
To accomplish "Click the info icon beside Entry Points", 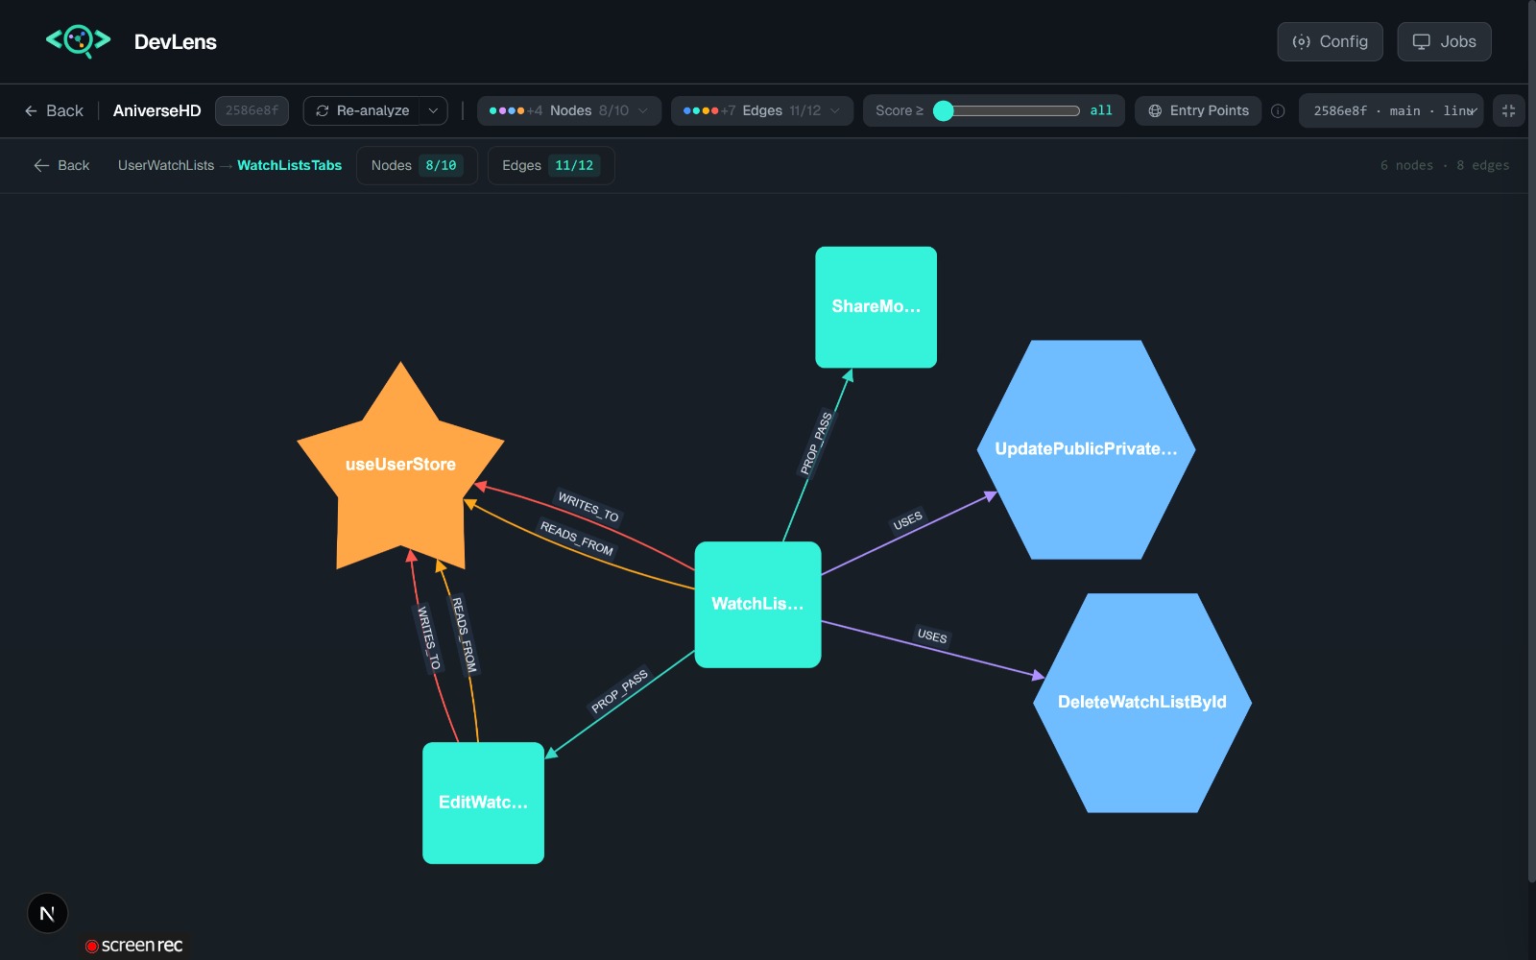I will 1278,110.
